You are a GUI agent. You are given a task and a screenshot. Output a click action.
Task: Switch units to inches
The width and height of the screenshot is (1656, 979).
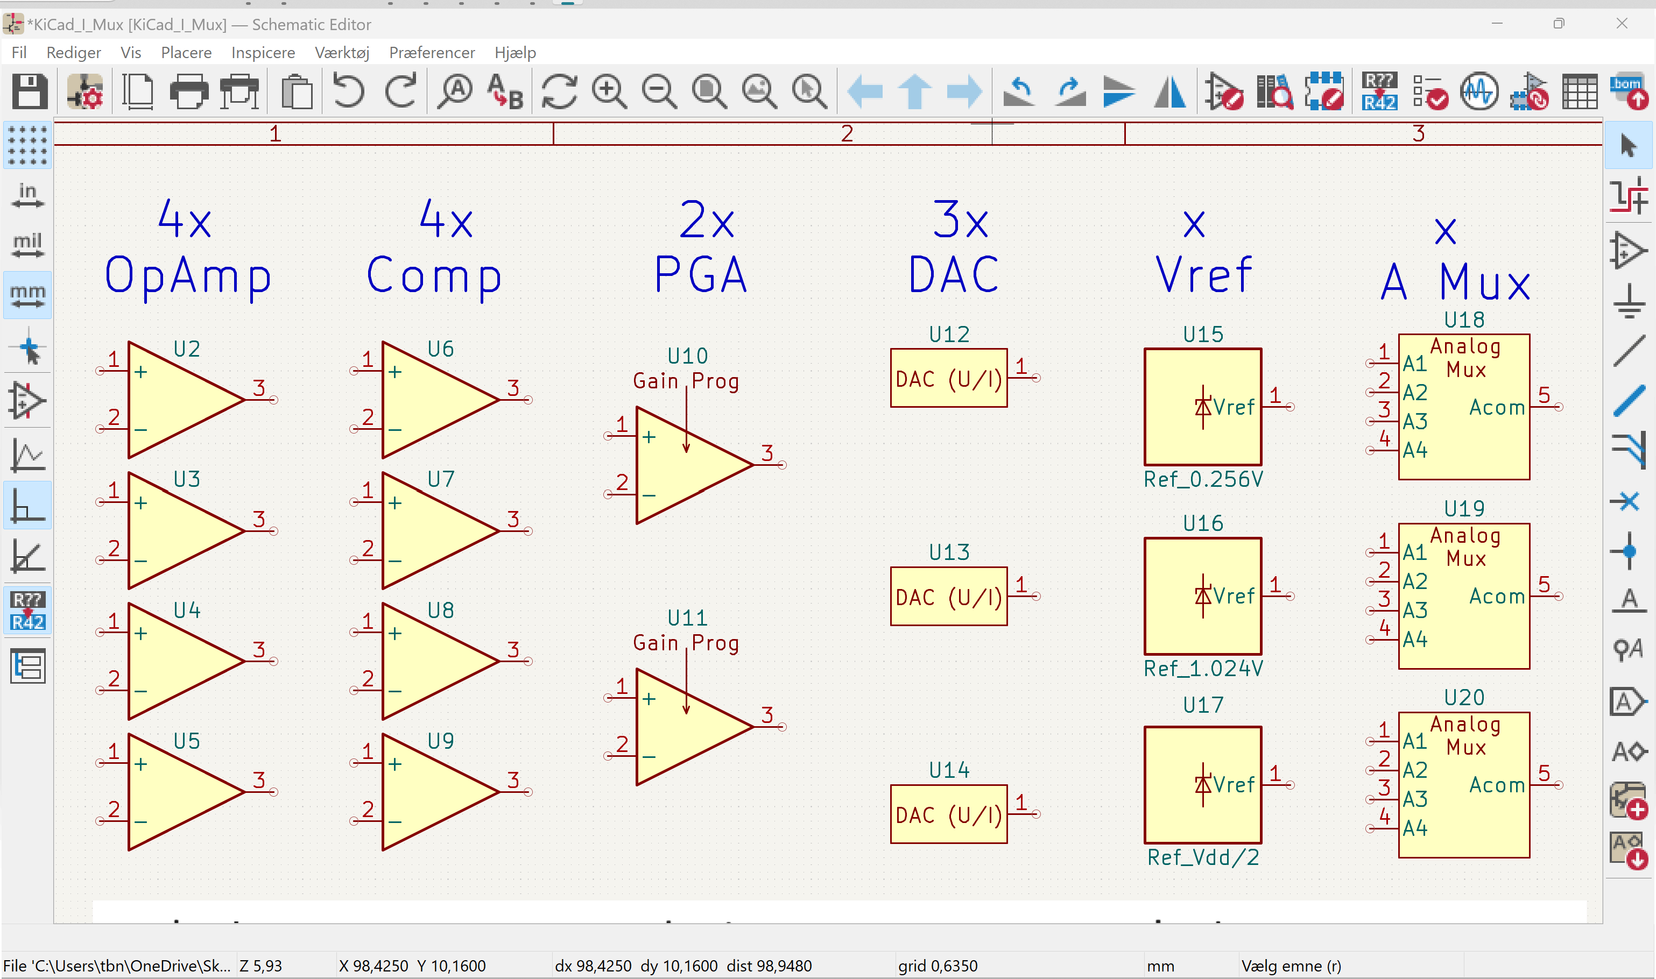point(27,195)
